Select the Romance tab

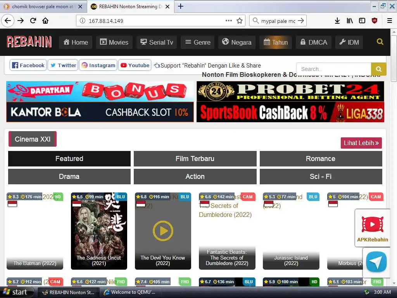tap(321, 159)
